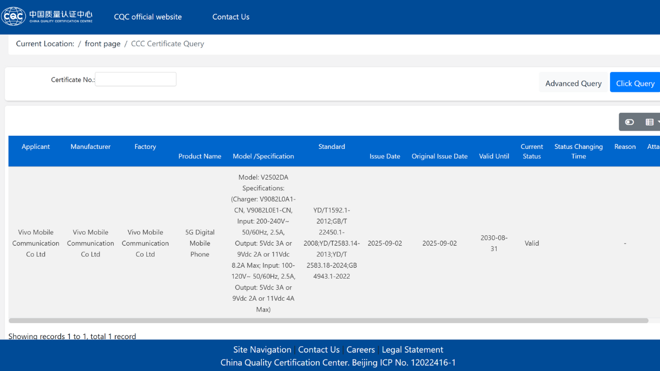The height and width of the screenshot is (371, 660).
Task: Run the Click Query button
Action: click(x=635, y=83)
